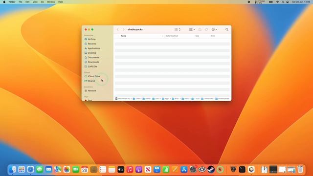This screenshot has height=176, width=313.
Task: Open Control Center in the menu bar
Action: tap(288, 2)
